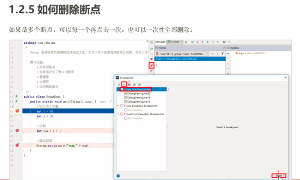The width and height of the screenshot is (300, 180).
Task: Collapse main method fold marker at line 13
Action: tap(22, 101)
